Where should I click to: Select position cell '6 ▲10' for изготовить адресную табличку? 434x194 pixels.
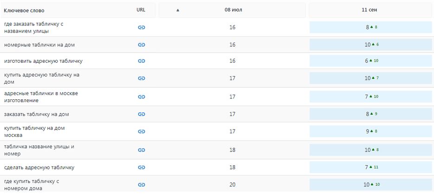370,61
